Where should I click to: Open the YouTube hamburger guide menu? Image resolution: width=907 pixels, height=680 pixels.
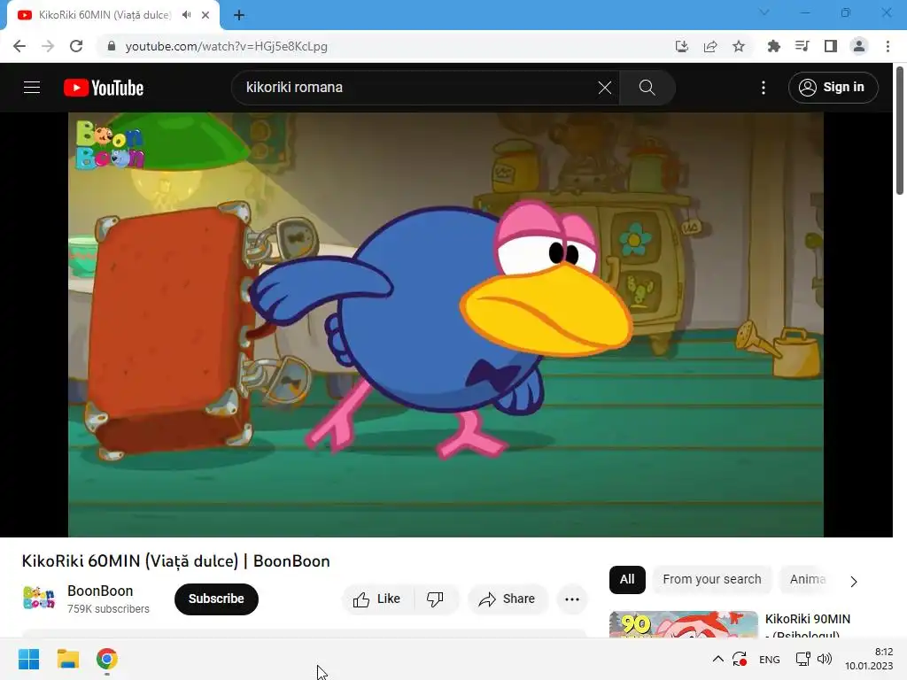coord(32,88)
